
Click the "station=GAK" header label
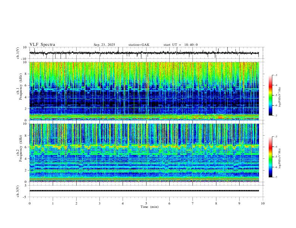[139, 45]
